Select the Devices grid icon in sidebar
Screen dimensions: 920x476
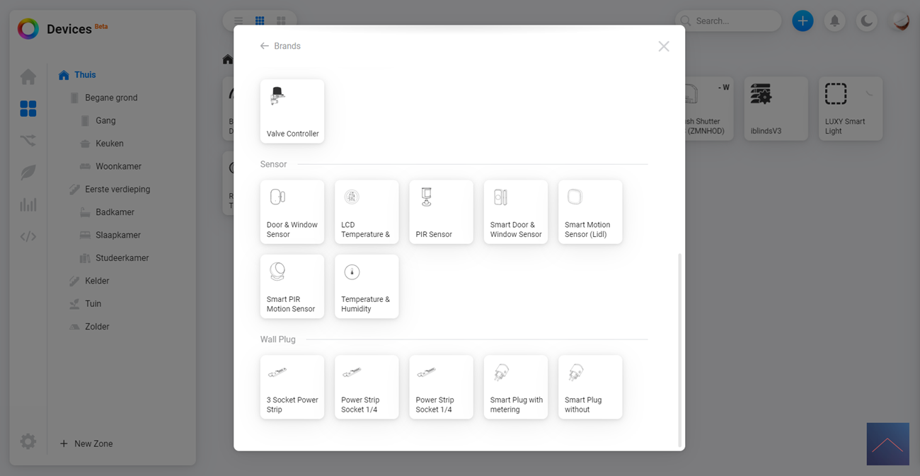point(28,108)
